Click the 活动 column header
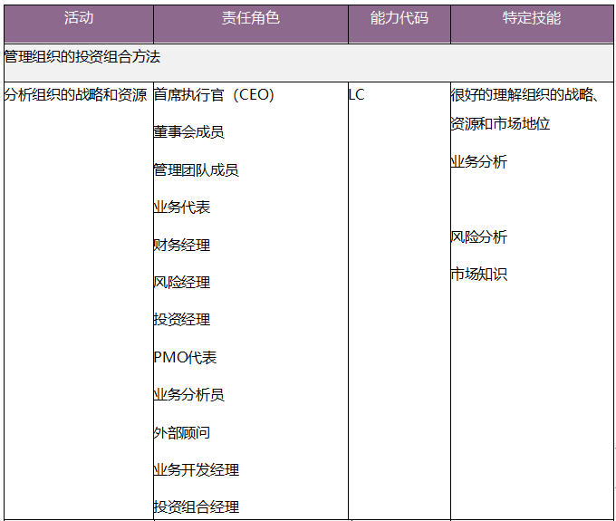The image size is (616, 521). (79, 18)
